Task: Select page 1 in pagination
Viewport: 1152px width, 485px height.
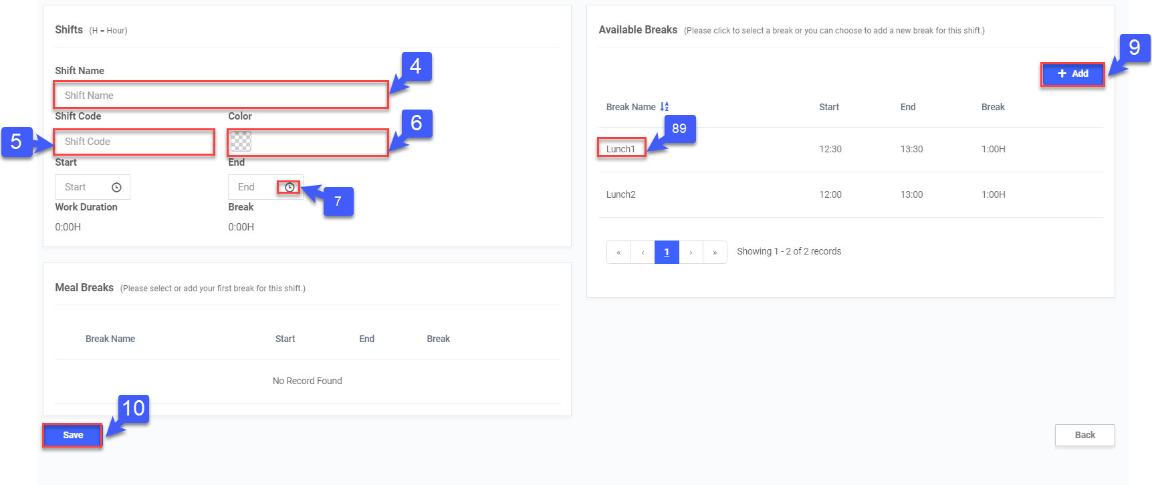Action: coord(667,253)
